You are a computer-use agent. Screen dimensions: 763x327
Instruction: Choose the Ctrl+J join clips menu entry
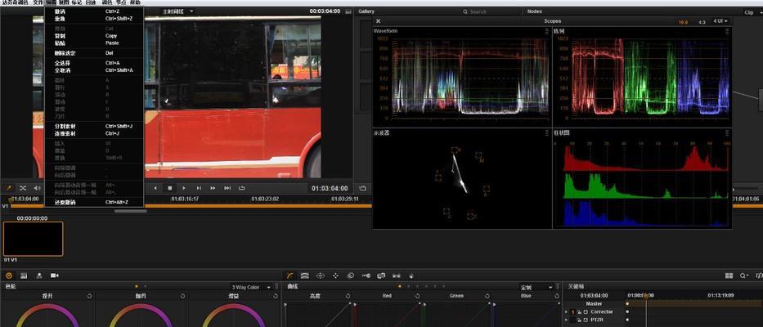click(94, 133)
